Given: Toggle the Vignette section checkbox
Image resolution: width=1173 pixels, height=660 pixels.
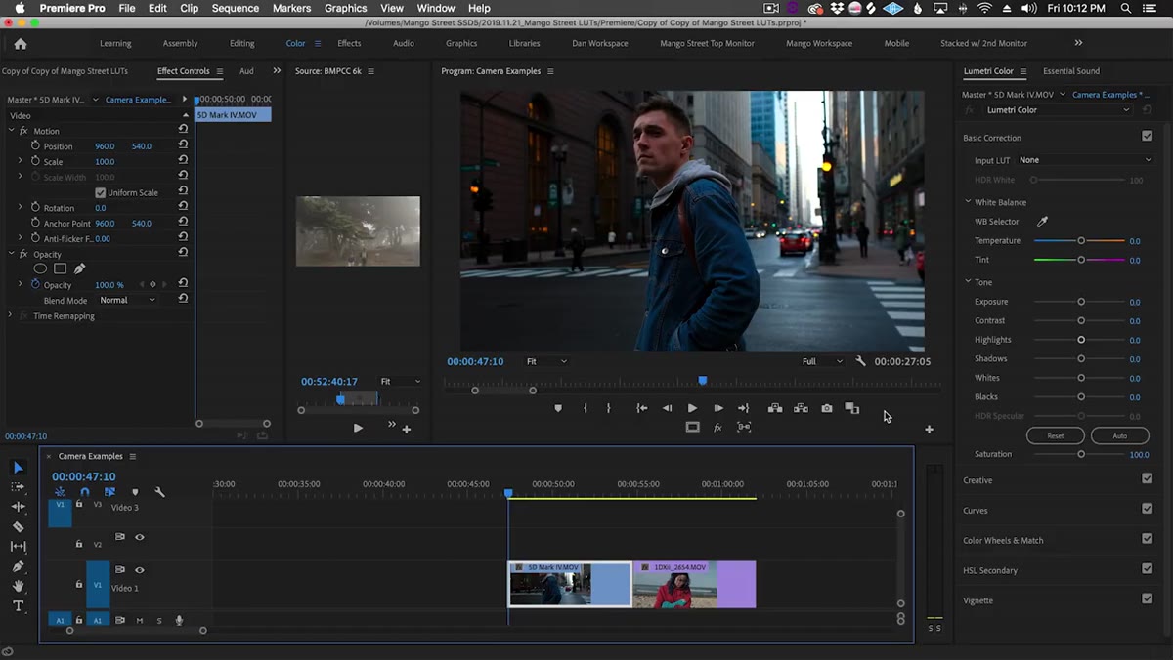Looking at the screenshot, I should [x=1147, y=599].
